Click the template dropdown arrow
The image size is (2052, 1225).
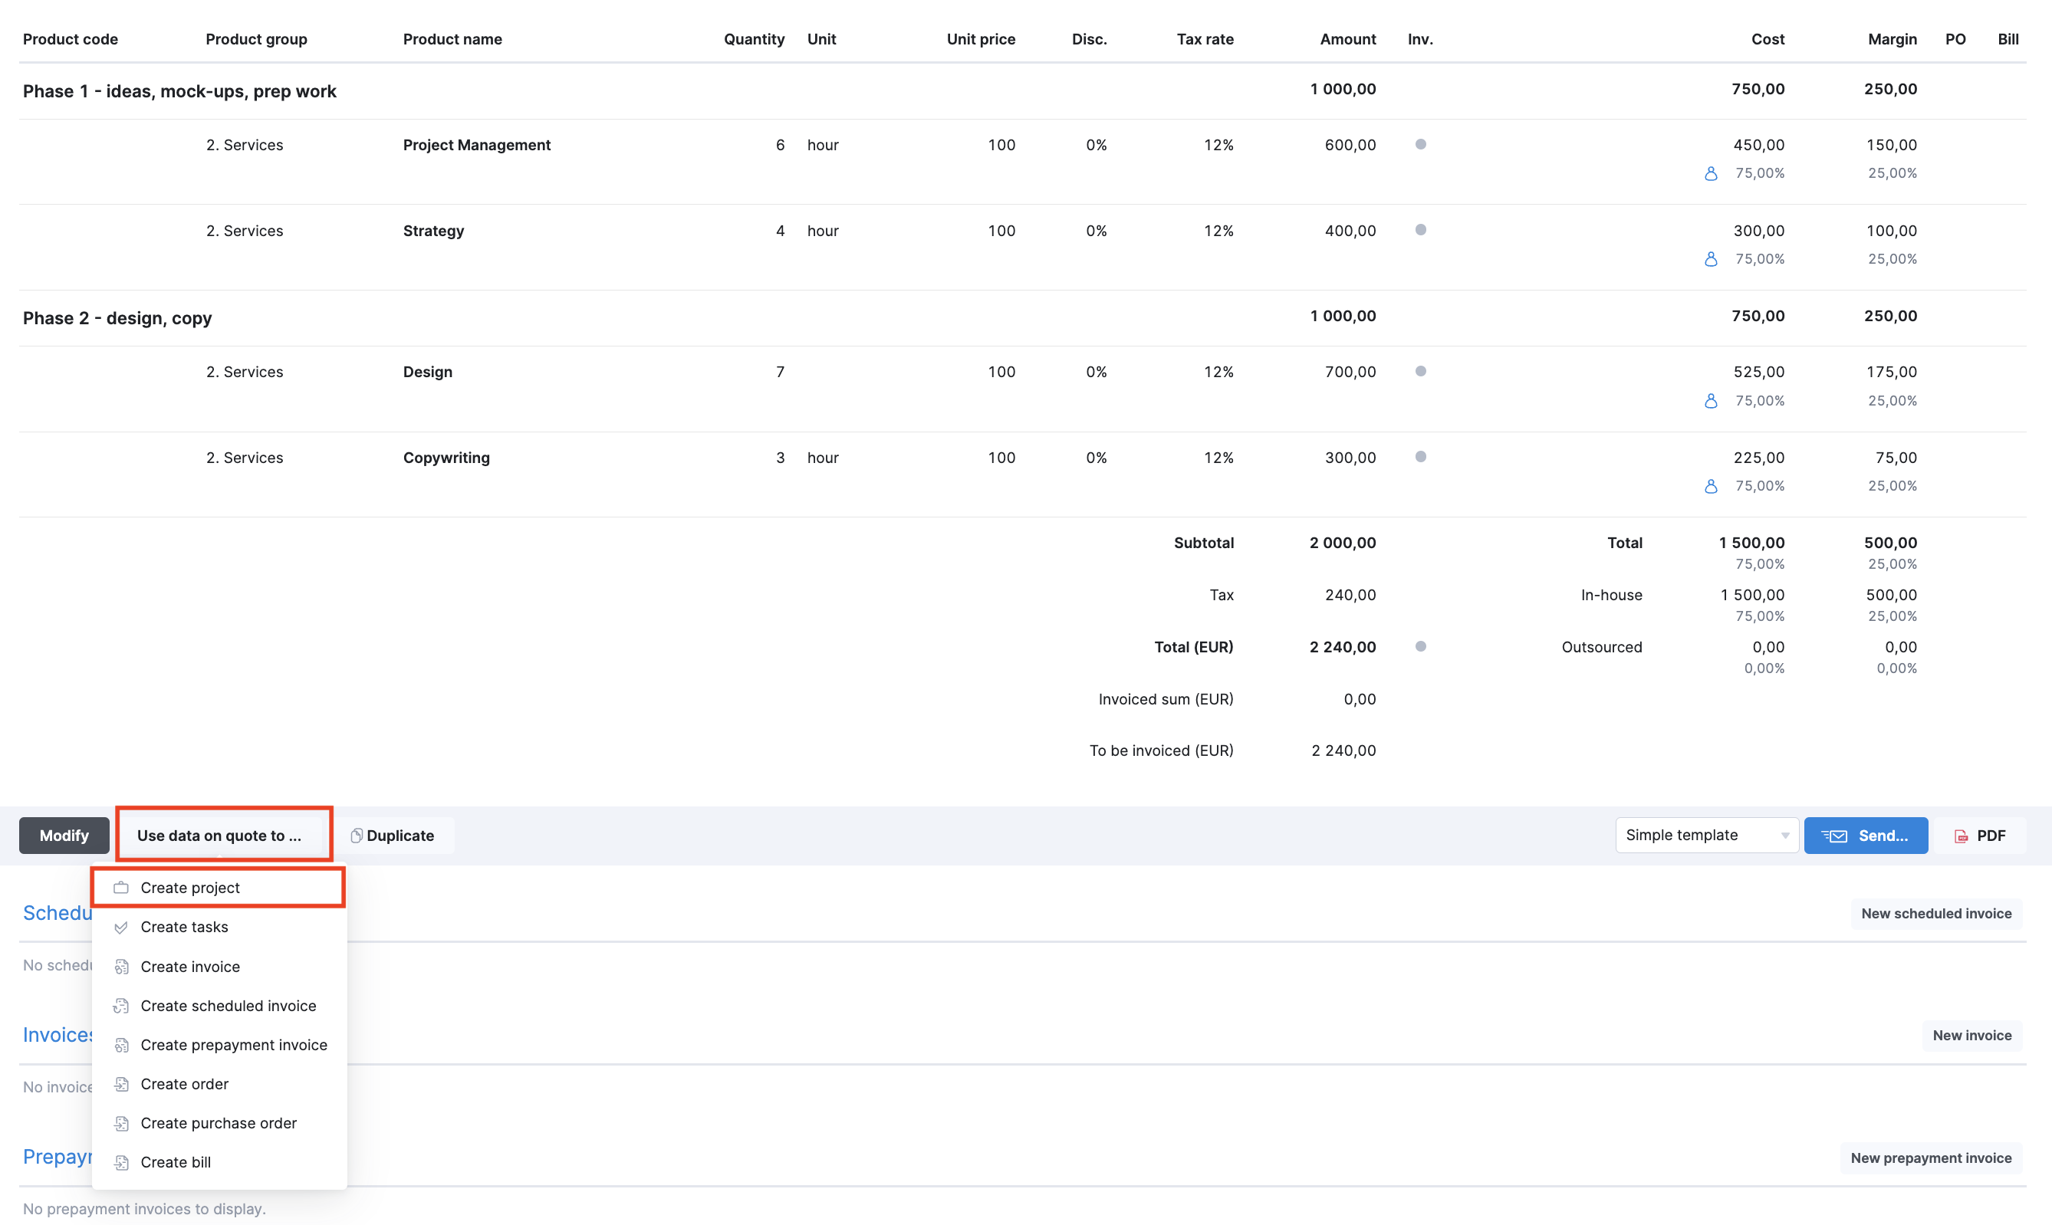point(1784,836)
